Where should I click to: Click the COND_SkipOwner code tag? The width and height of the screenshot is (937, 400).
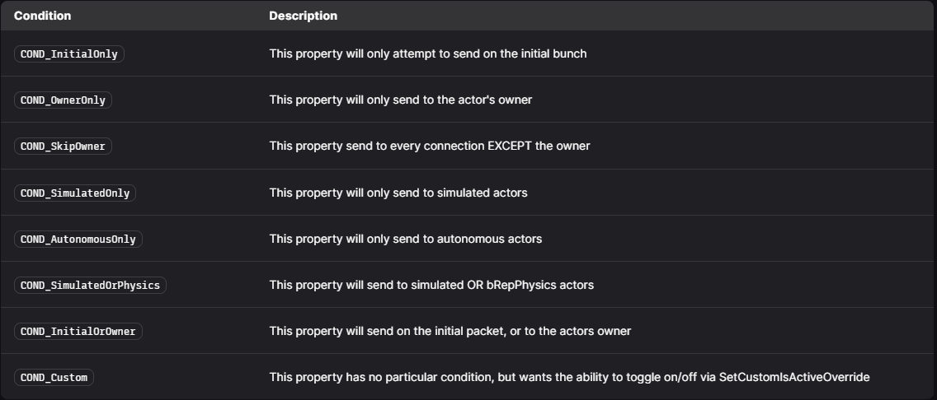(x=63, y=147)
